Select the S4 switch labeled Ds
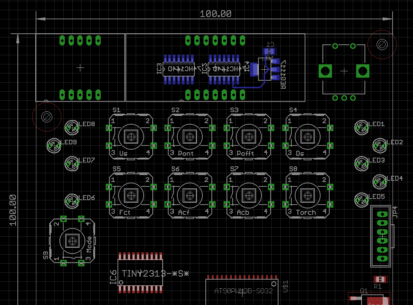Image resolution: width=413 pixels, height=305 pixels. 307,136
